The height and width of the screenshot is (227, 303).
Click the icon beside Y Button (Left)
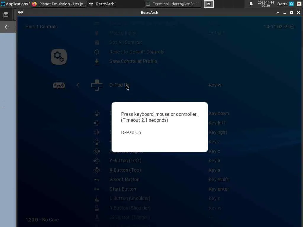(x=97, y=161)
